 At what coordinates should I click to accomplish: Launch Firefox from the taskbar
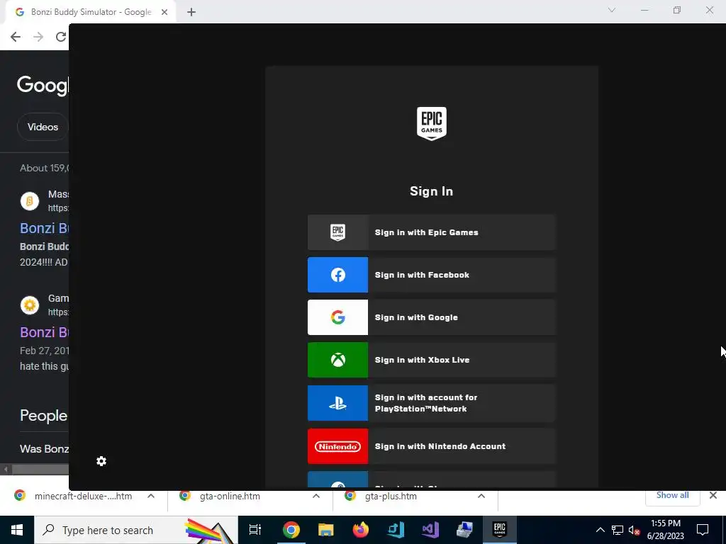361,530
